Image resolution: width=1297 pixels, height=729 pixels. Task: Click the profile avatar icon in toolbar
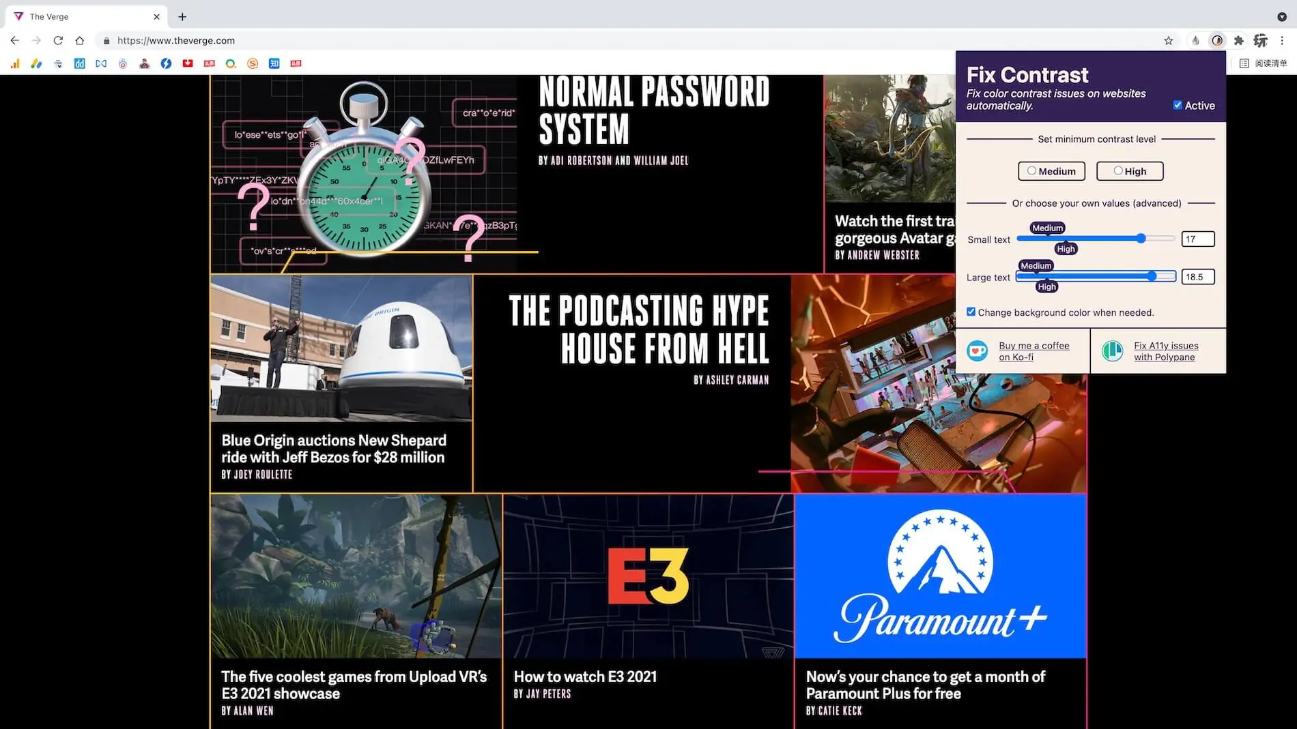[x=1261, y=40]
